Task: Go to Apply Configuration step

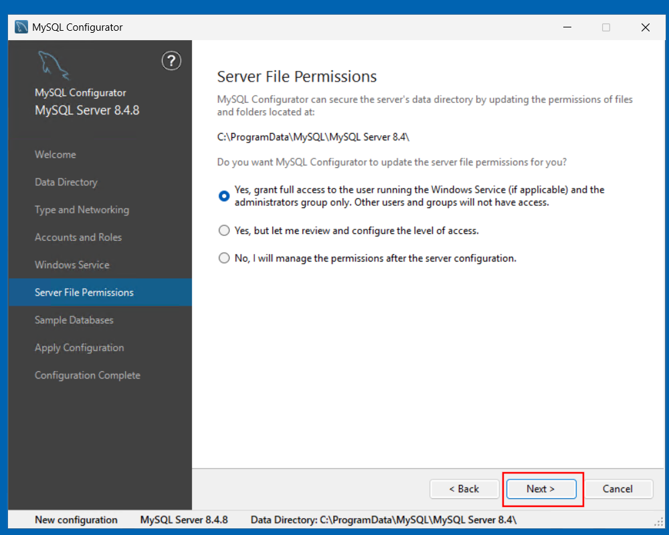Action: coord(80,348)
